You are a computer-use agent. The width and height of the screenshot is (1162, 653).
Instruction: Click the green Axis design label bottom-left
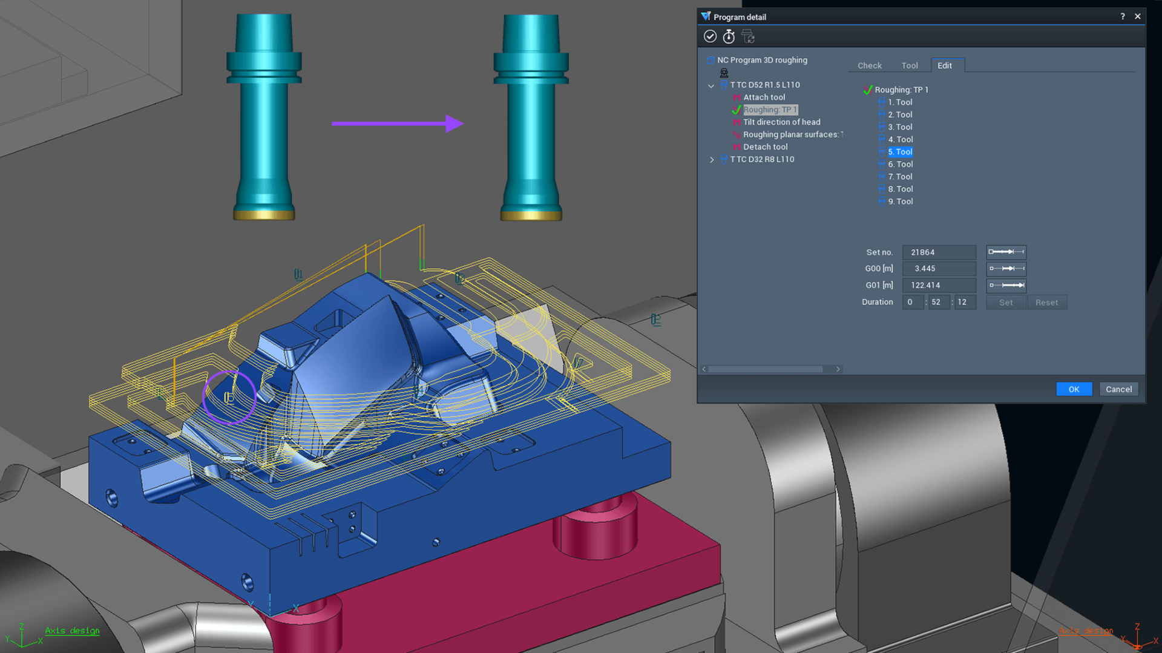tap(72, 631)
